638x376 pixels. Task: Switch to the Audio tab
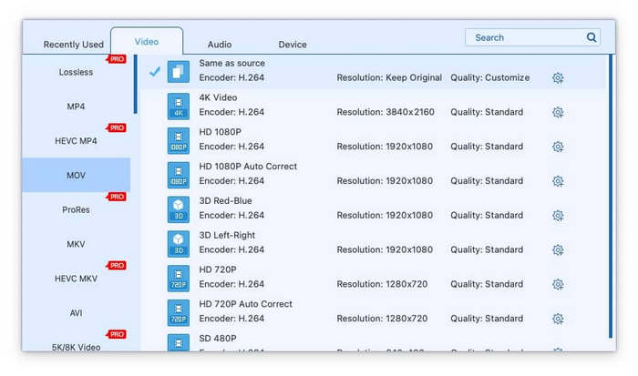(x=219, y=45)
